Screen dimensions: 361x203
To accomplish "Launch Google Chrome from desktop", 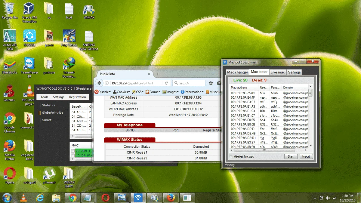I will pyautogui.click(x=10, y=123).
